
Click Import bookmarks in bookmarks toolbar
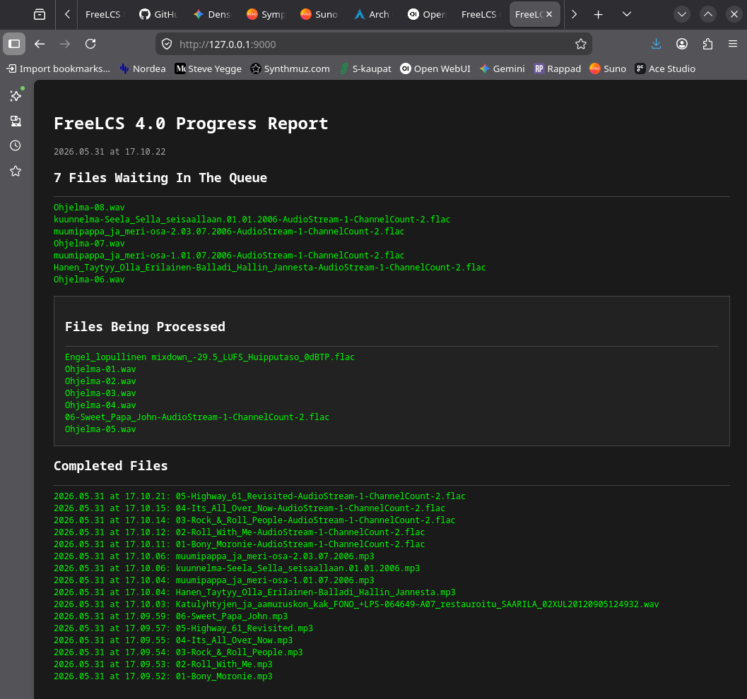pyautogui.click(x=58, y=69)
